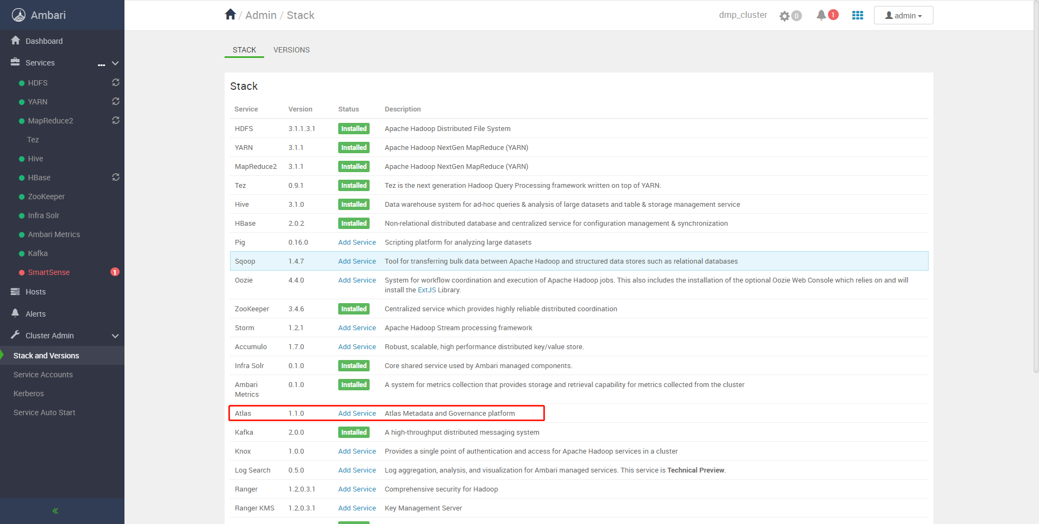Click the Alerts bell icon in sidebar
Image resolution: width=1039 pixels, height=524 pixels.
coord(15,313)
